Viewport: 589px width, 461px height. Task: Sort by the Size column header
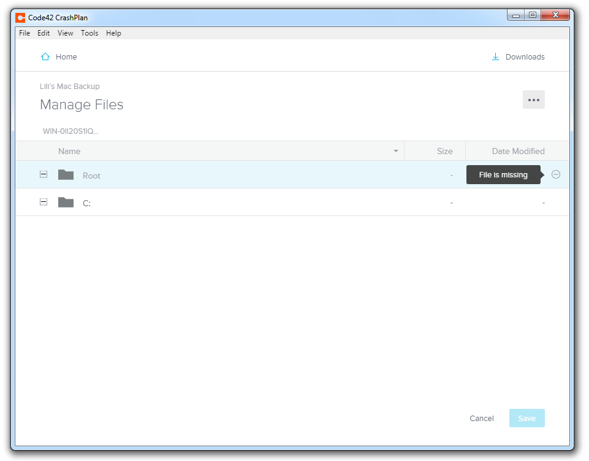point(444,151)
